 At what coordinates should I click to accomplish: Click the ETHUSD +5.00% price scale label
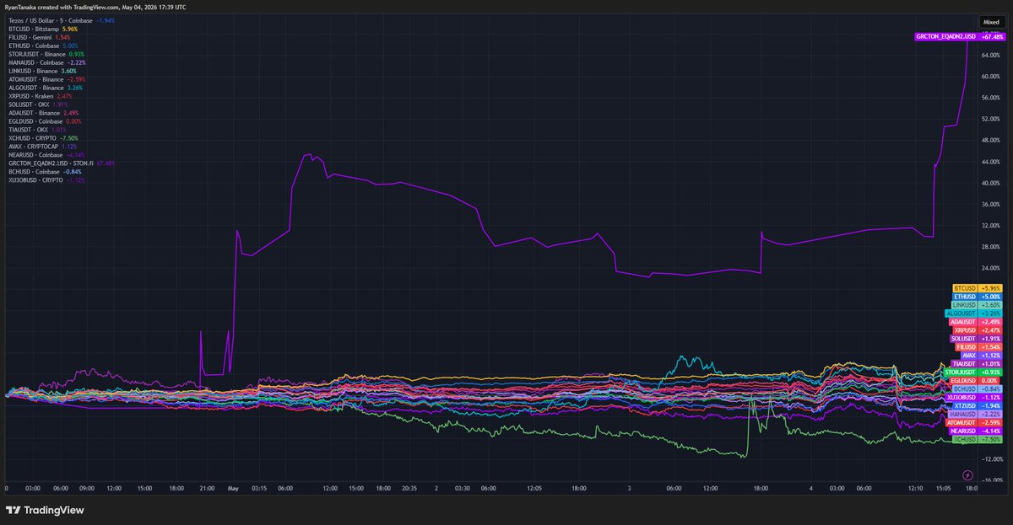tap(978, 297)
